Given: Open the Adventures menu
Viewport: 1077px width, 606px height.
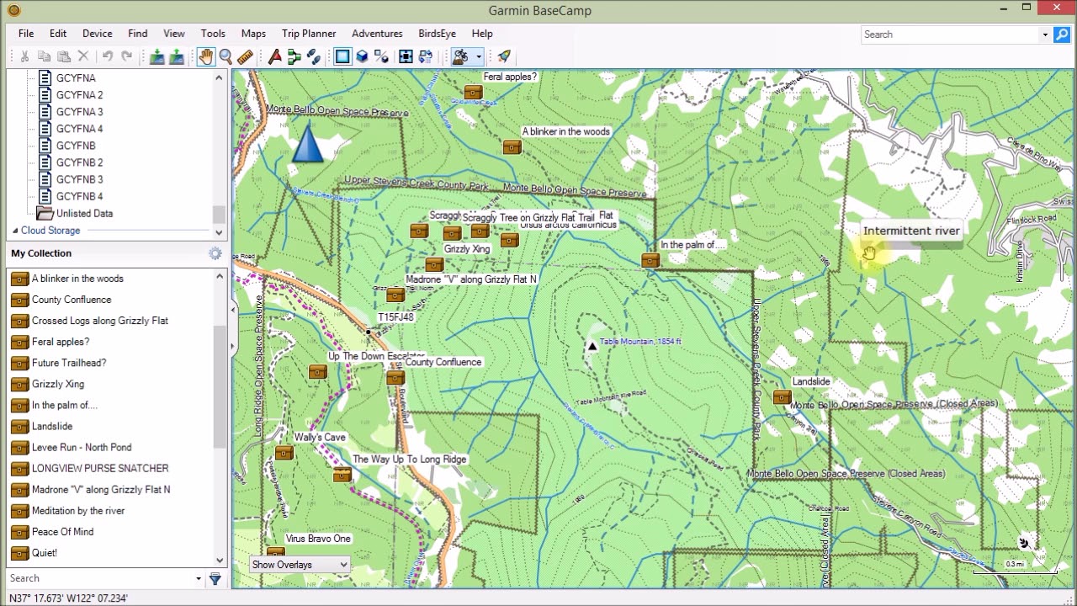Looking at the screenshot, I should tap(377, 34).
